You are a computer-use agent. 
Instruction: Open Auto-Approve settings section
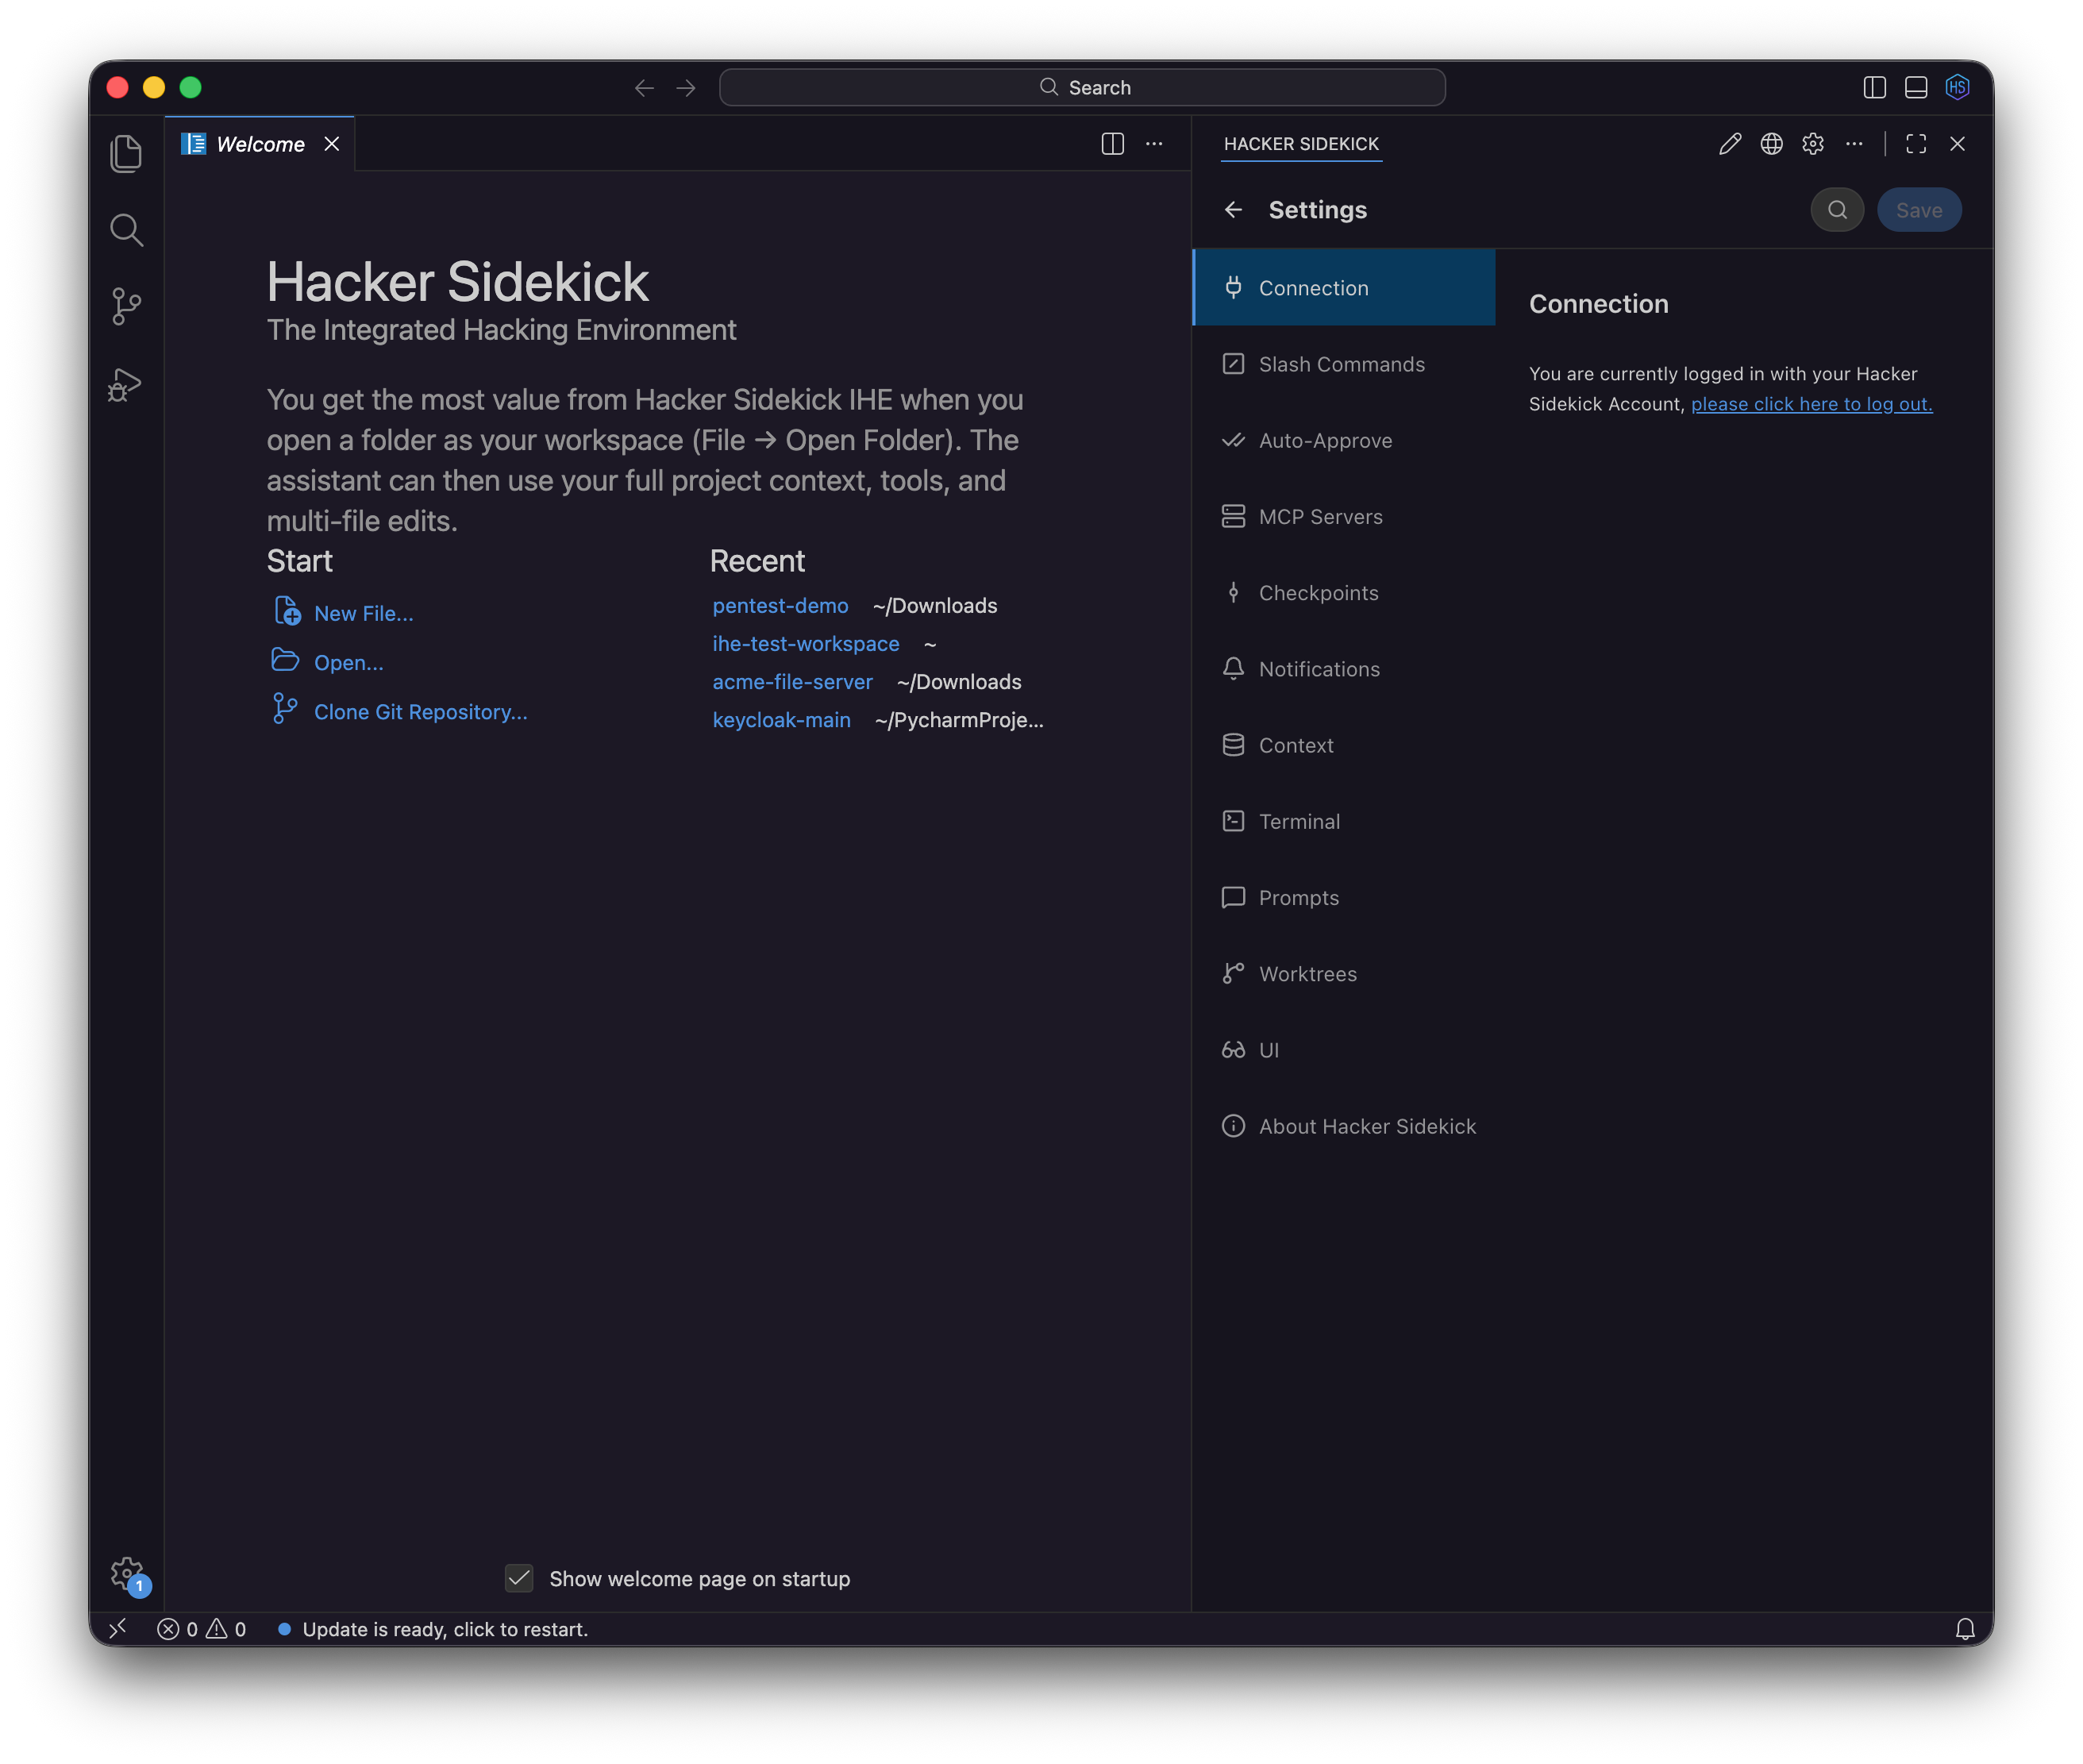tap(1344, 440)
